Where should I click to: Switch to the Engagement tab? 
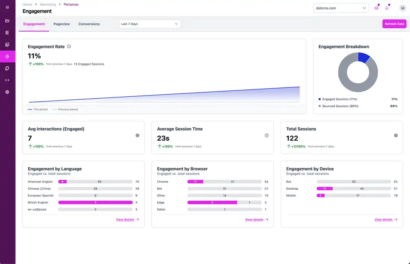coord(34,24)
